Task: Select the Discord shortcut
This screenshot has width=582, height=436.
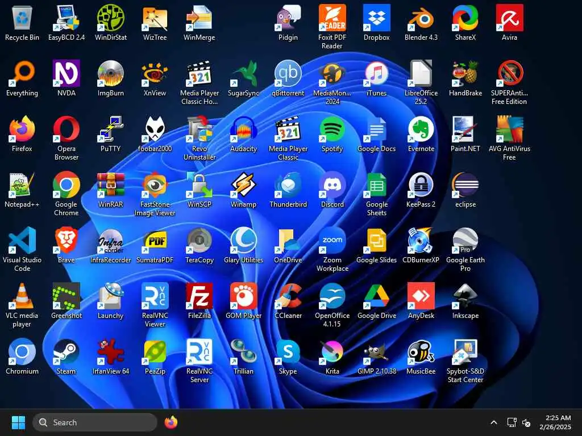Action: pos(332,185)
